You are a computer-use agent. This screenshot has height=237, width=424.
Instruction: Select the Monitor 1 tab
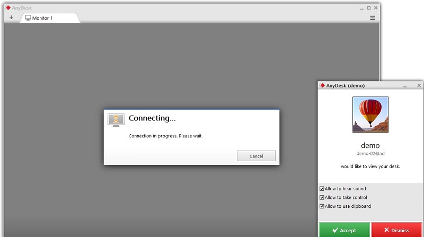pyautogui.click(x=50, y=18)
